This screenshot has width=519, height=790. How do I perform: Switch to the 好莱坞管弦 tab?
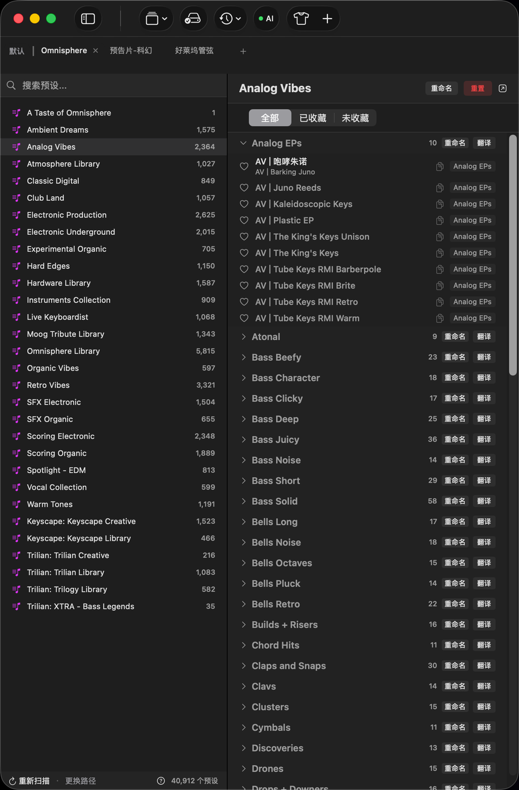[194, 51]
